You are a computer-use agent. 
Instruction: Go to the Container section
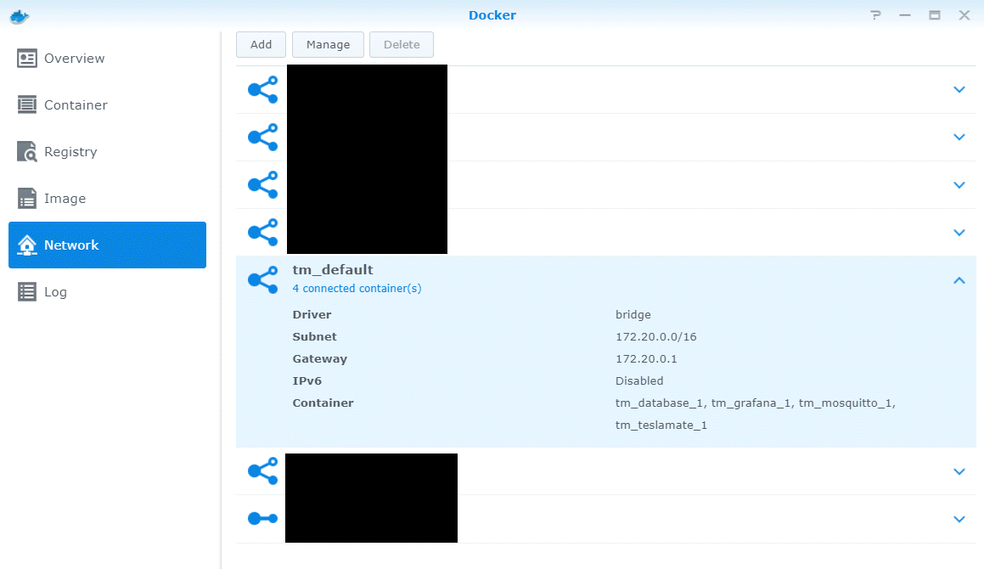point(107,104)
